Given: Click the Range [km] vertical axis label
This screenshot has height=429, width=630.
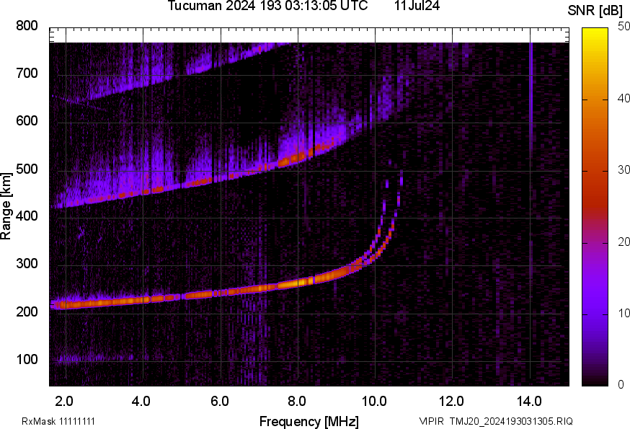Looking at the screenshot, I should pyautogui.click(x=6, y=206).
